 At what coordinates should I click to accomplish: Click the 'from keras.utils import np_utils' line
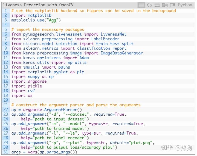point(49,63)
